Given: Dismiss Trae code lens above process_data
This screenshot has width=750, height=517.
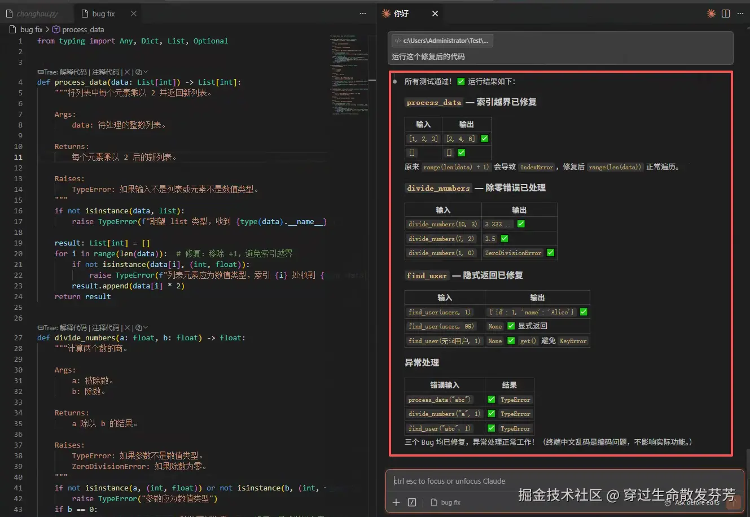Looking at the screenshot, I should click(126, 72).
